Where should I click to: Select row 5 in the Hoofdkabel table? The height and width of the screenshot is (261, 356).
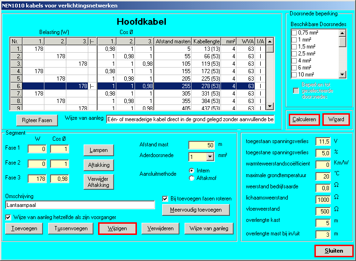[x=137, y=79]
